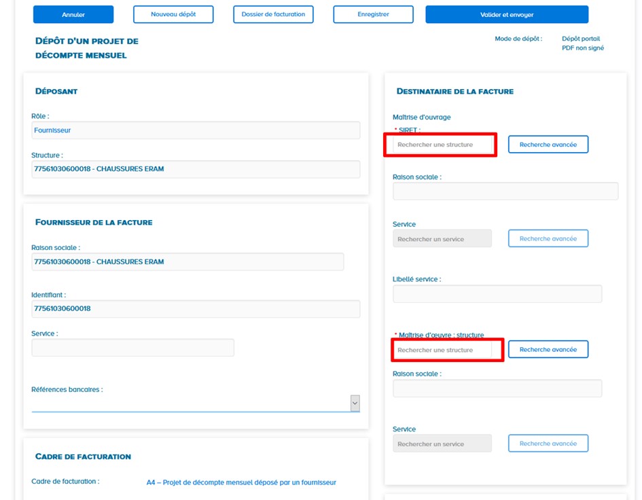Click the Structure field showing CHAUSSURES ERAM
The width and height of the screenshot is (642, 500).
(x=195, y=168)
